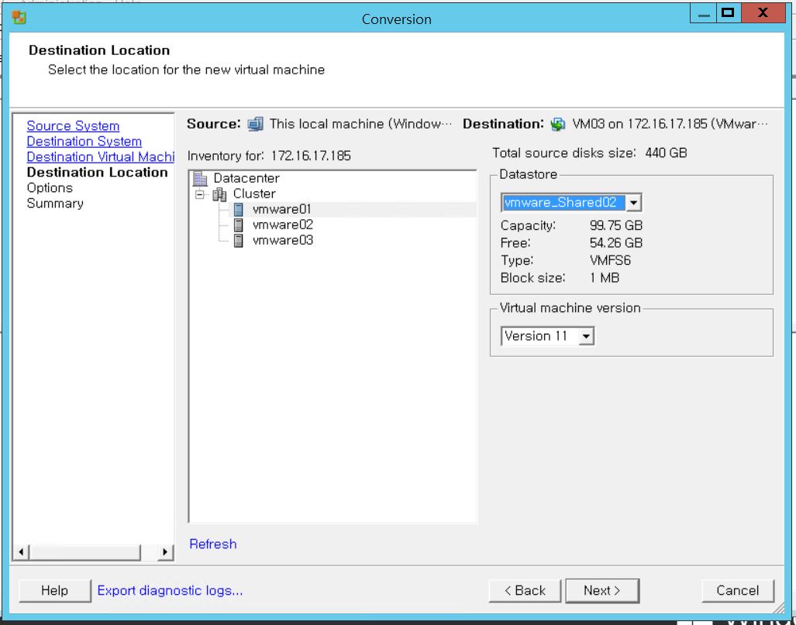Viewport: 796px width, 625px height.
Task: Click the 440 GB total source disks value
Action: point(666,153)
